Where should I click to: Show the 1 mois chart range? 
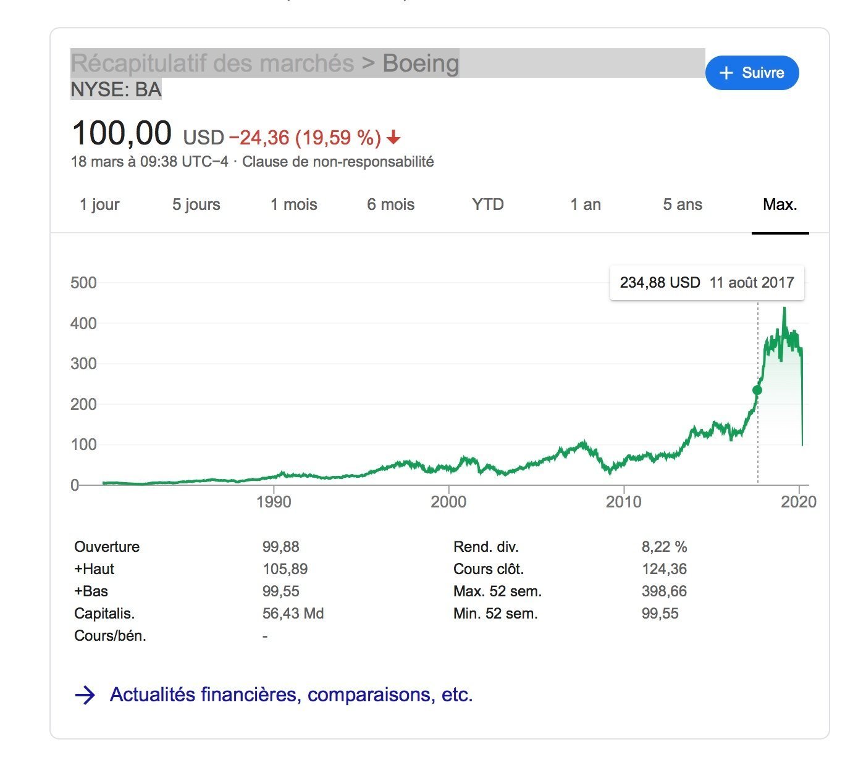click(294, 205)
